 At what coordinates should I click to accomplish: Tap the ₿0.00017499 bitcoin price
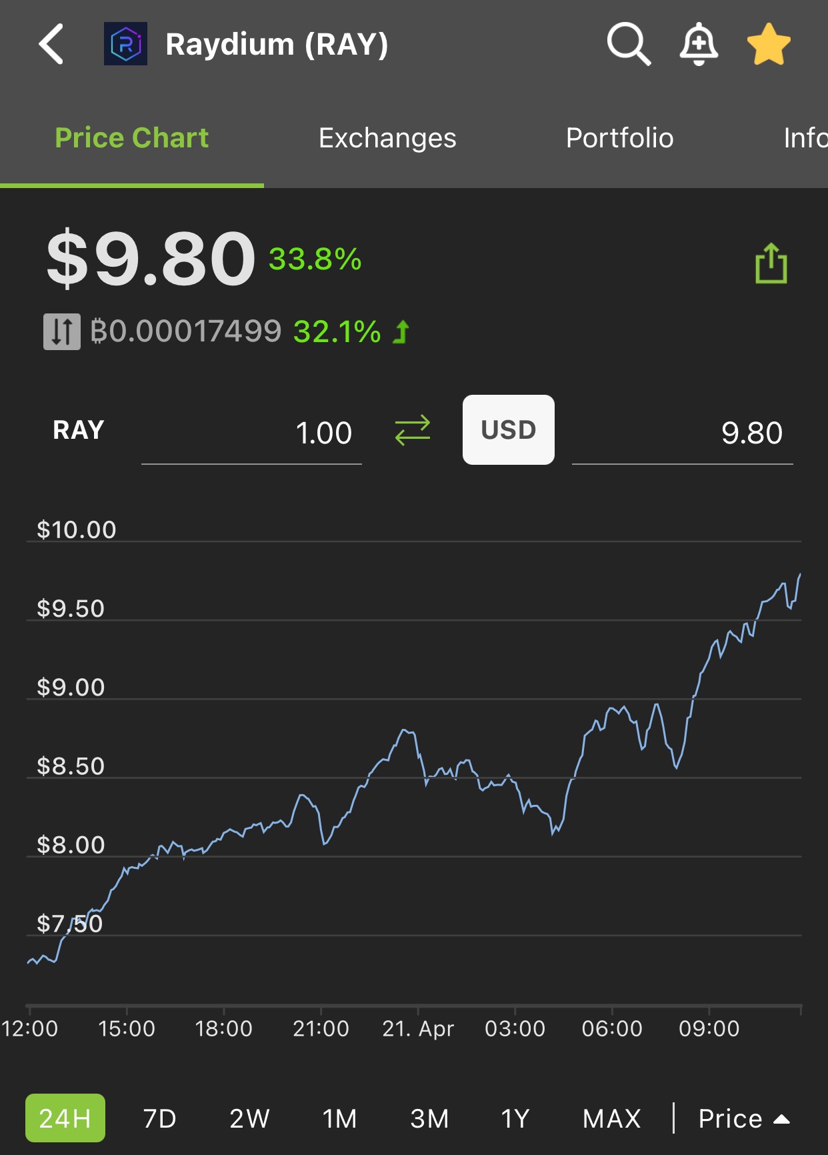point(186,331)
